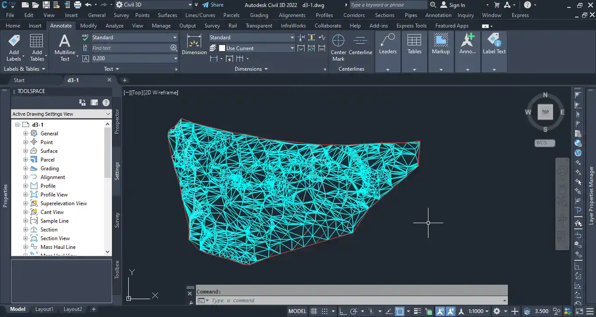Viewport: 596px width, 317px height.
Task: Toggle object snap in status bar
Action: (399, 311)
